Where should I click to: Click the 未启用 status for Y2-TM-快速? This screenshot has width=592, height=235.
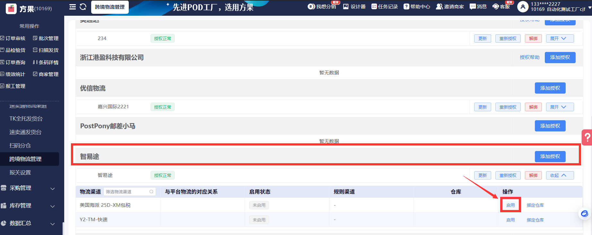(x=259, y=220)
